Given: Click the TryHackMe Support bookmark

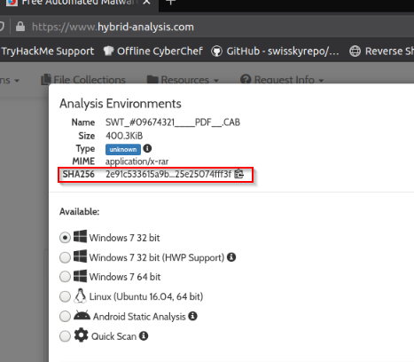Looking at the screenshot, I should click(47, 51).
